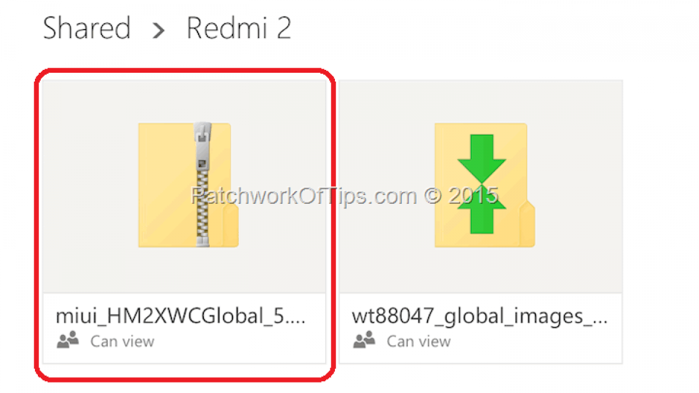This screenshot has height=393, width=699.
Task: Go back to the Shared breadcrumb
Action: [x=87, y=28]
